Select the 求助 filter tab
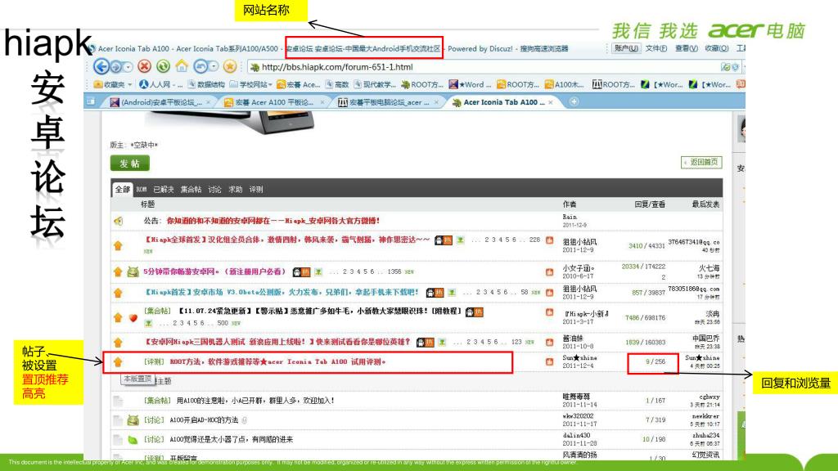 click(x=236, y=189)
